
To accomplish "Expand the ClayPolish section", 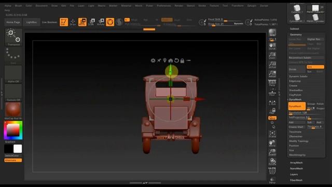I will (x=295, y=95).
